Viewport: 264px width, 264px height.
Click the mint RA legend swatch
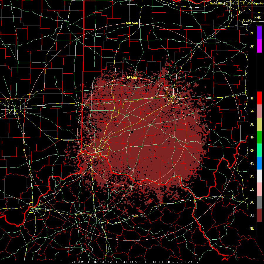click(x=259, y=150)
